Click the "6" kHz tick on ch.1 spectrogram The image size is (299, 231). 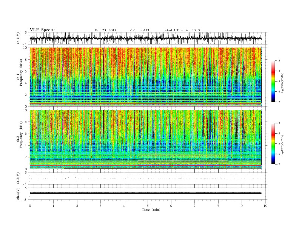(26, 71)
